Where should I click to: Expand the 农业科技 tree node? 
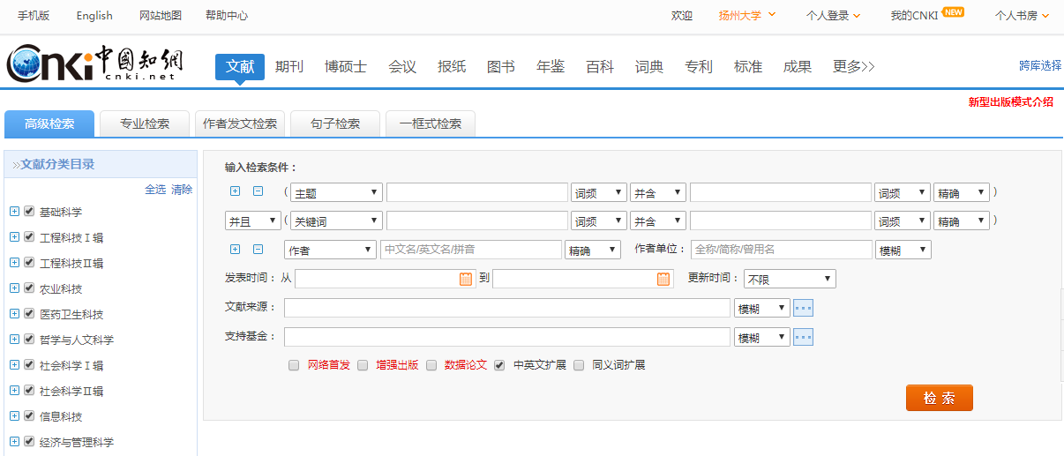[14, 288]
